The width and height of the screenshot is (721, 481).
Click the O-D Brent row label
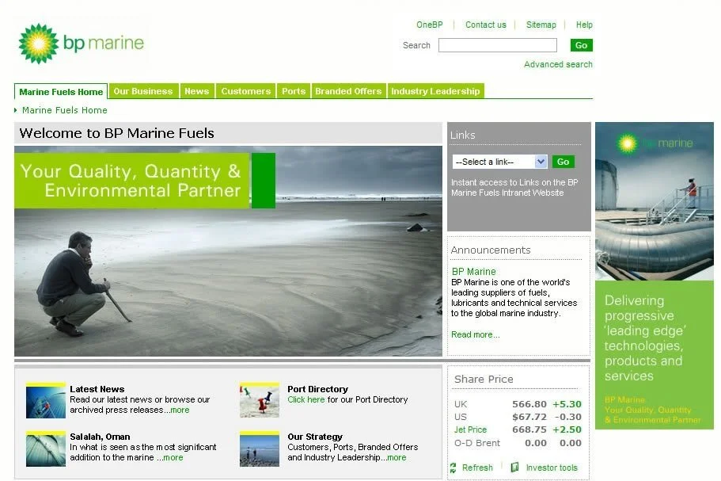tap(476, 443)
